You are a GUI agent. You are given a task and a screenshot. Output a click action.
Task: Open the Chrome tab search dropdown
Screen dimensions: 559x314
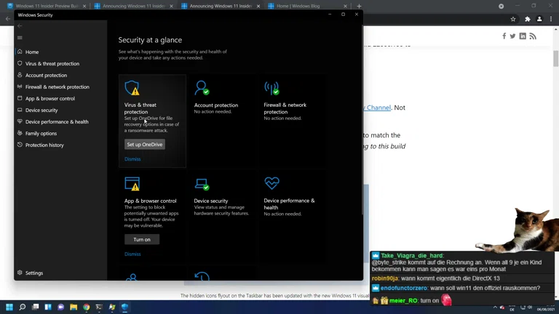coord(501,6)
